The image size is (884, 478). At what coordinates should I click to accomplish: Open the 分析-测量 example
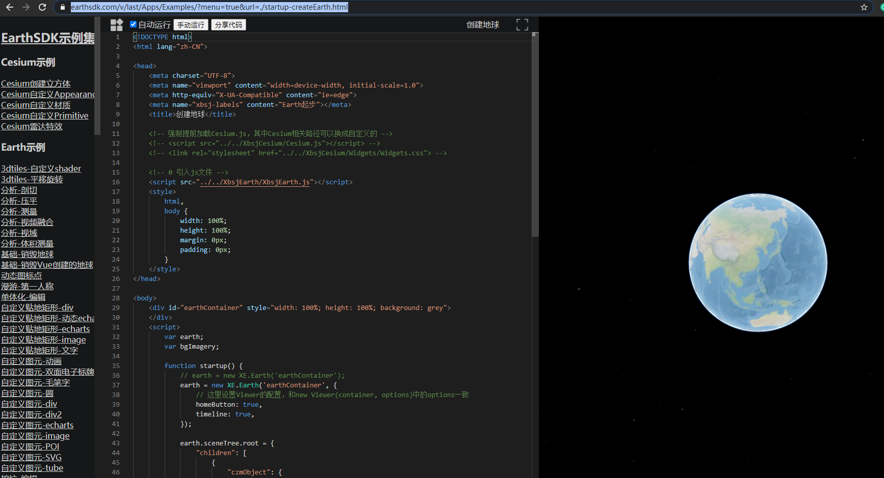(x=19, y=211)
